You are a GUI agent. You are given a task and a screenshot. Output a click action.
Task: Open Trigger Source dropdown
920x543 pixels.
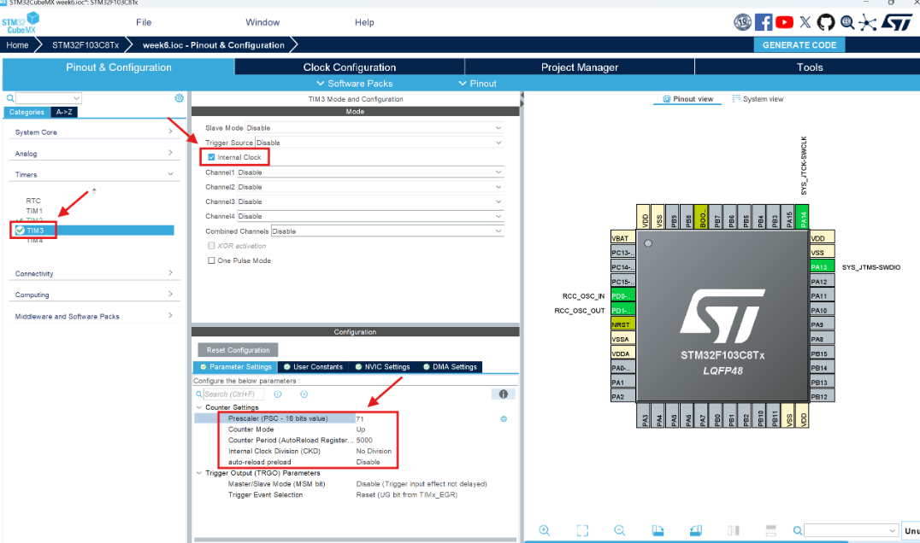pyautogui.click(x=379, y=143)
